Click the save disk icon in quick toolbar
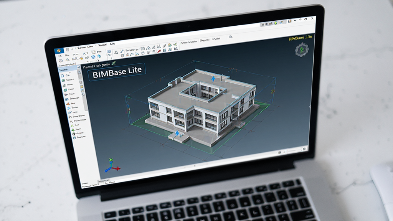Image resolution: width=393 pixels, height=221 pixels. (67, 49)
